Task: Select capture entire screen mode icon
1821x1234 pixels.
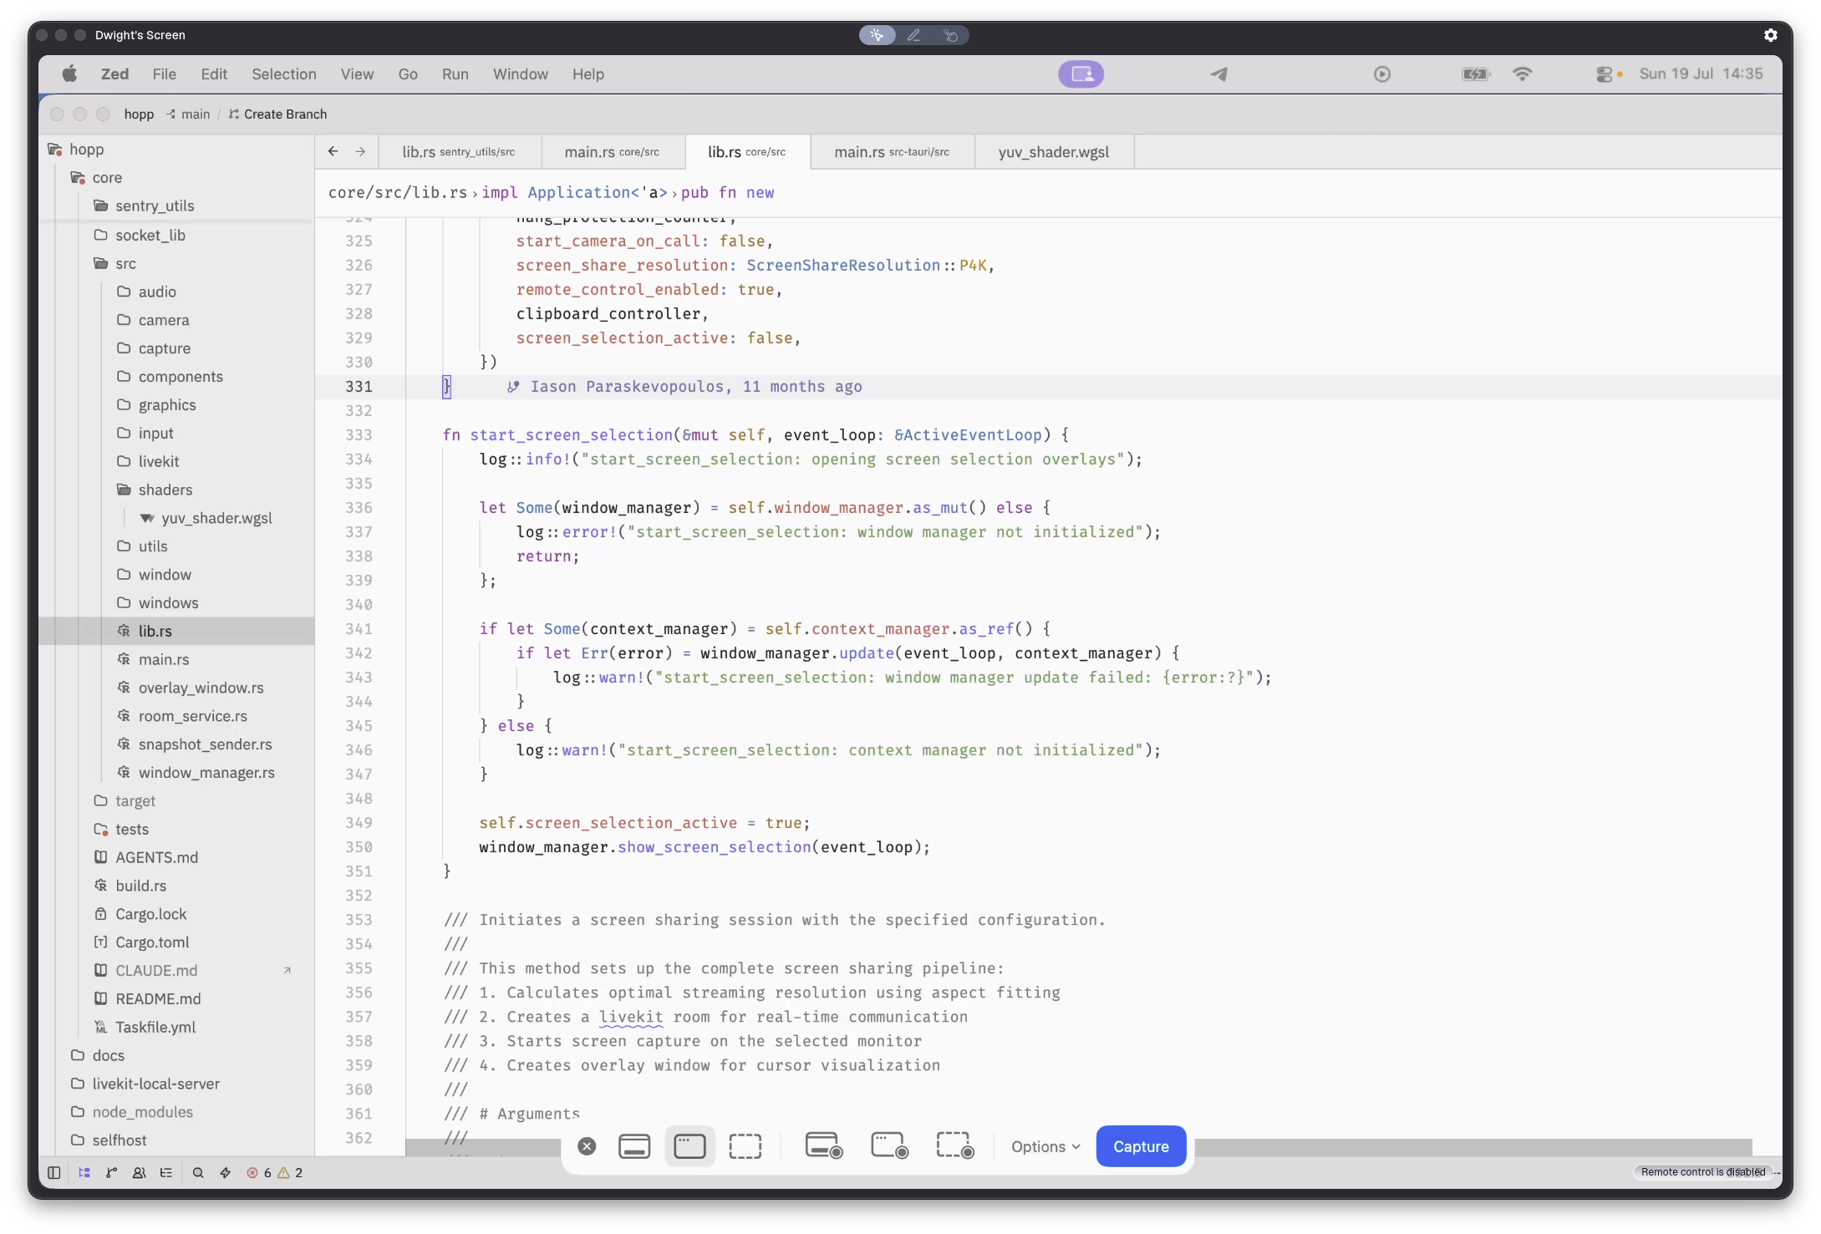Action: tap(634, 1146)
